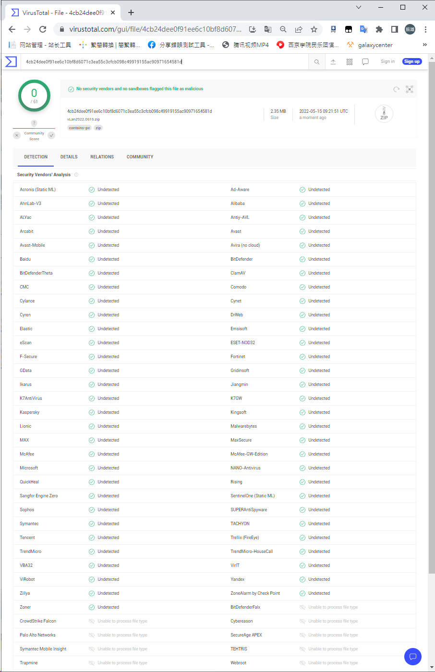Reload the browser page
Viewport: 435px width, 672px height.
(x=43, y=29)
